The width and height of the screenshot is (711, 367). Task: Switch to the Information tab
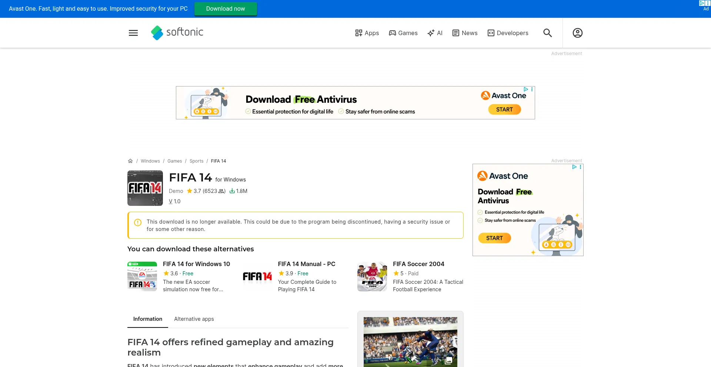pyautogui.click(x=148, y=319)
